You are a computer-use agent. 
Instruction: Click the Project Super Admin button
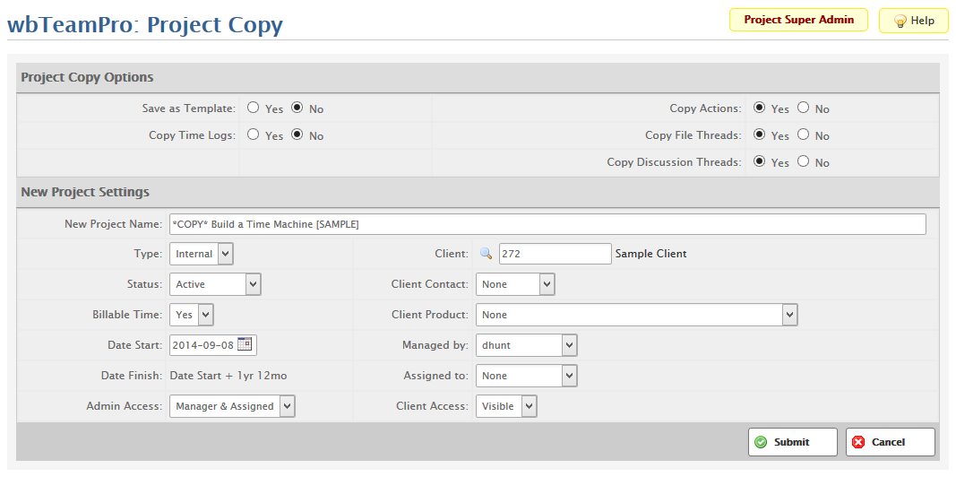798,20
